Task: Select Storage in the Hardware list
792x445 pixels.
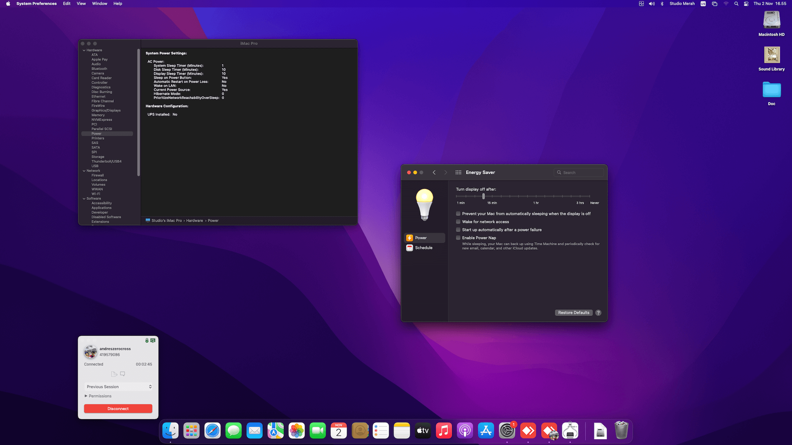Action: 98,157
